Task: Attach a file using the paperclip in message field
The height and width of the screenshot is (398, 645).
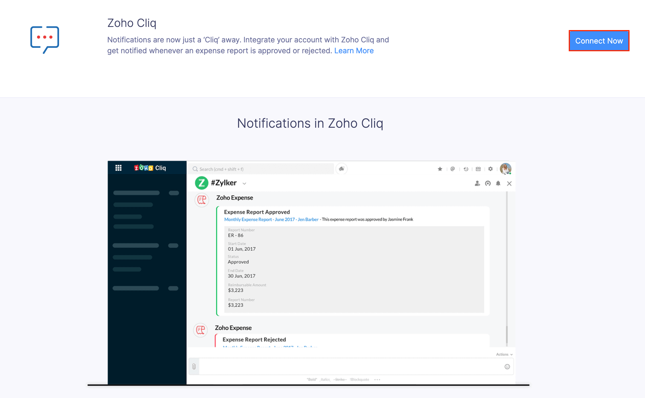Action: (194, 366)
